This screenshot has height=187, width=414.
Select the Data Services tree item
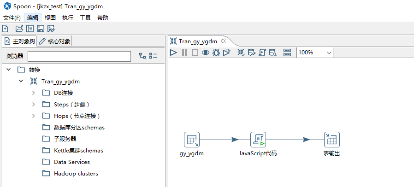tap(72, 162)
